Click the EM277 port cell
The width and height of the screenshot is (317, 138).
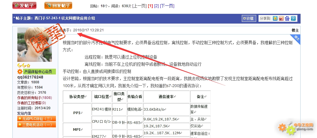pyautogui.click(x=102, y=134)
